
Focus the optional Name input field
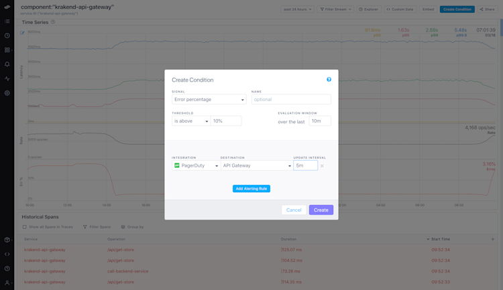[x=291, y=99]
